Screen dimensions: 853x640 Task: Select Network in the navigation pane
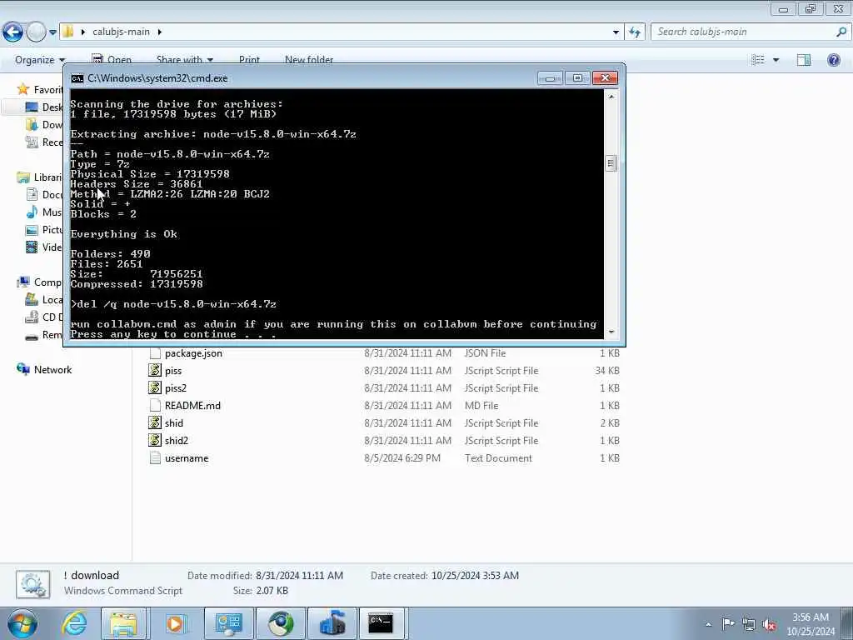coord(45,369)
